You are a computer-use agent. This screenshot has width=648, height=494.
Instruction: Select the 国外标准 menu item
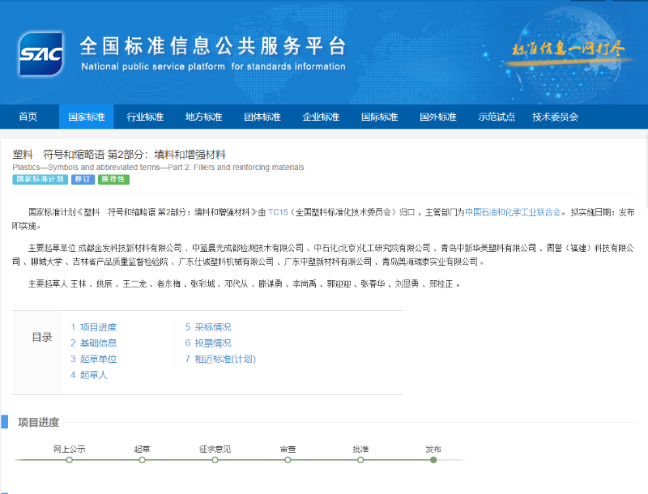tap(436, 117)
